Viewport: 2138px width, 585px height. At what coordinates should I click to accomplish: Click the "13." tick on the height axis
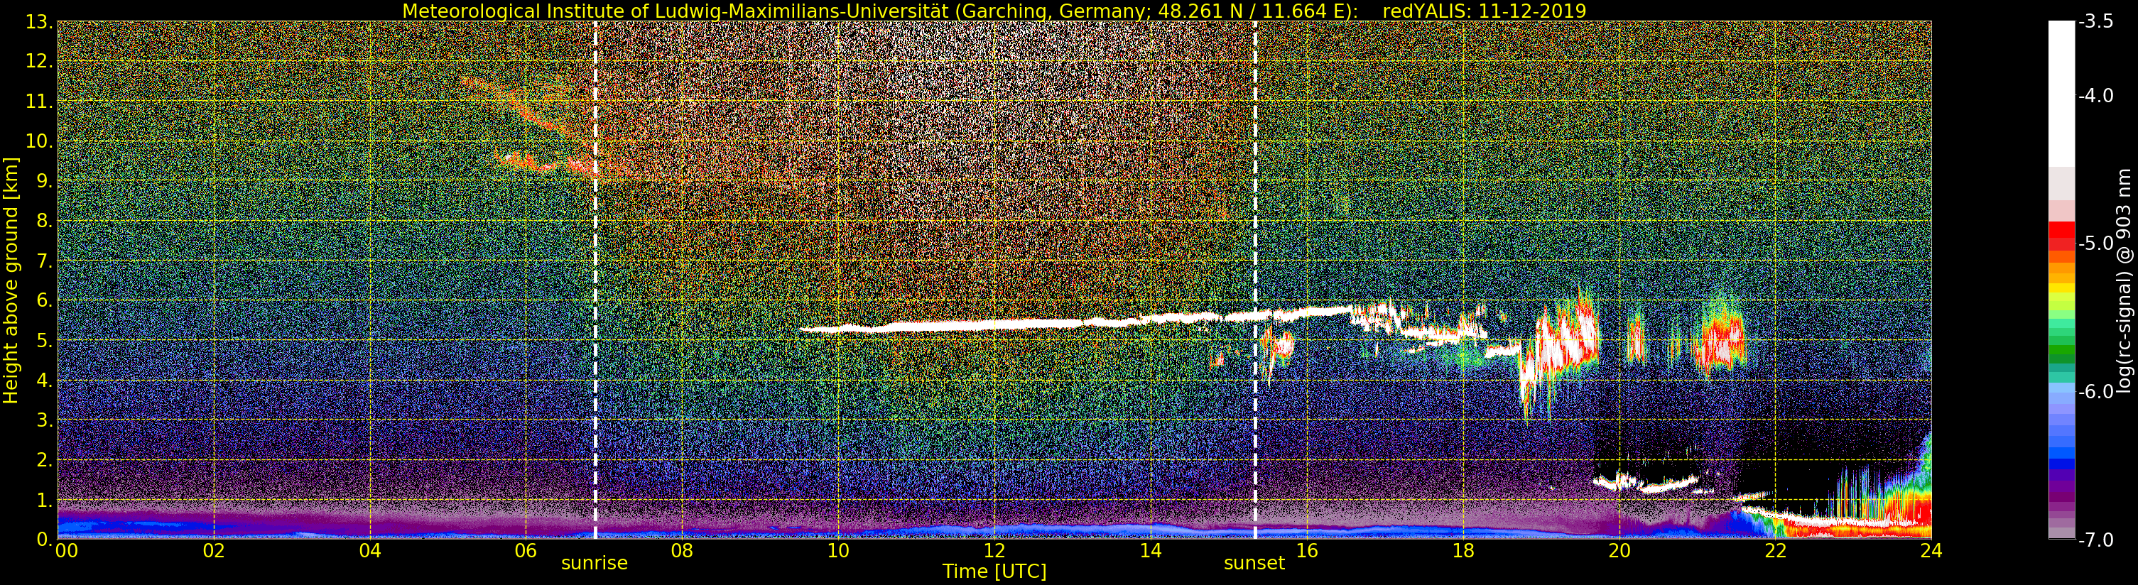coord(39,21)
